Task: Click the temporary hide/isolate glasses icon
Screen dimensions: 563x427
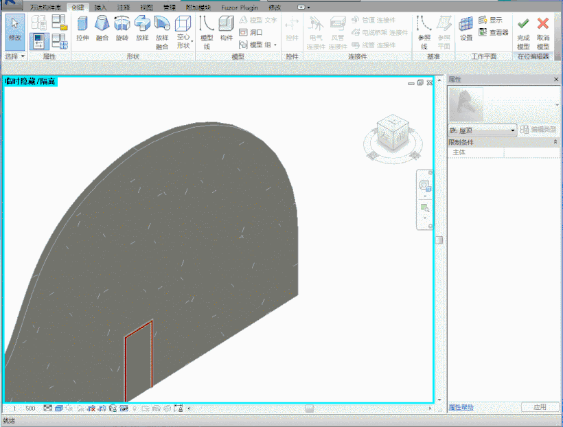Action: coord(124,408)
